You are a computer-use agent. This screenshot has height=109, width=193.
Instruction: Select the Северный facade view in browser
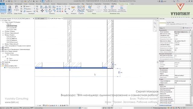click(x=12, y=38)
